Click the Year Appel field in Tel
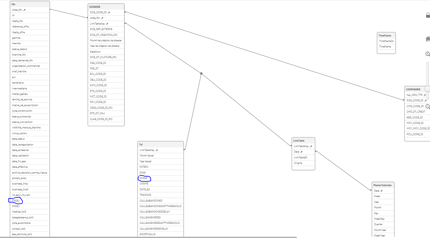This screenshot has height=238, width=430. pos(161,161)
